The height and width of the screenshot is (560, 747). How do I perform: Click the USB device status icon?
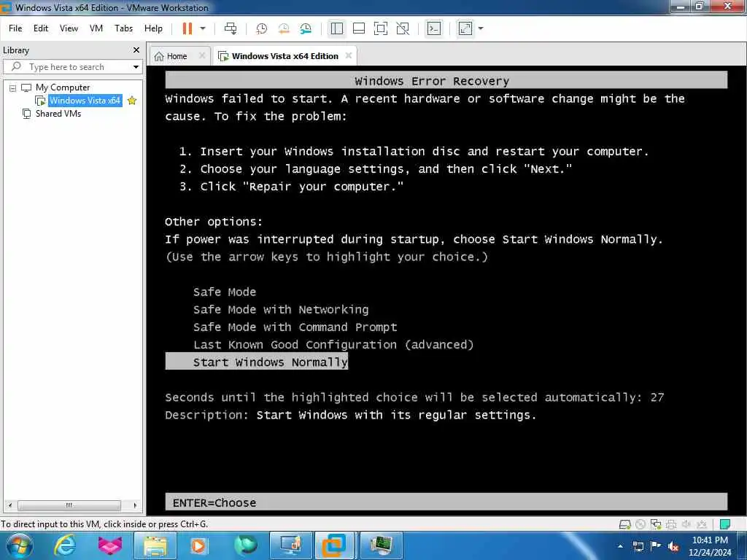coord(701,524)
